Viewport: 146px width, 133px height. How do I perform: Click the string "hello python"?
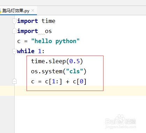[x=55, y=41]
